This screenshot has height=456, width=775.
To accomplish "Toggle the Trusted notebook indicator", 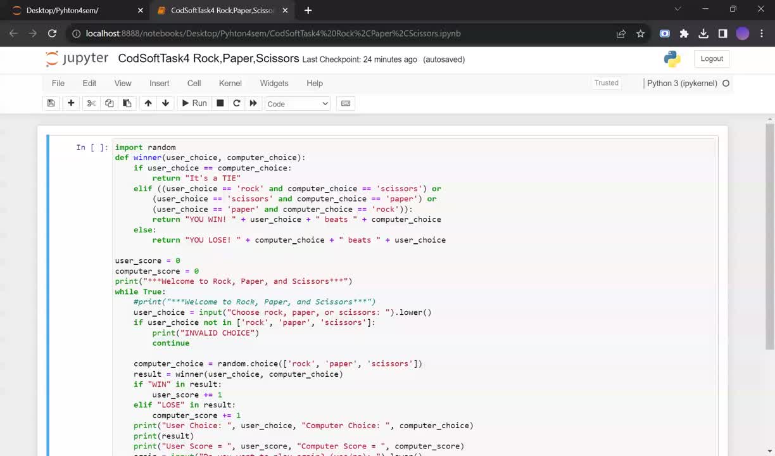I will point(606,83).
